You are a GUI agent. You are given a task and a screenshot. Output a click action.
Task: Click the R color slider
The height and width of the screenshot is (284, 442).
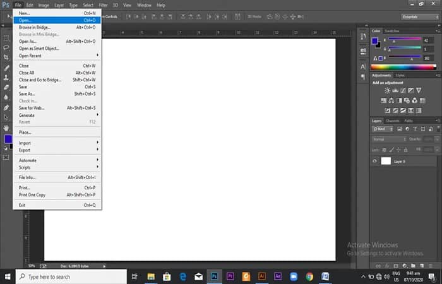(x=405, y=38)
